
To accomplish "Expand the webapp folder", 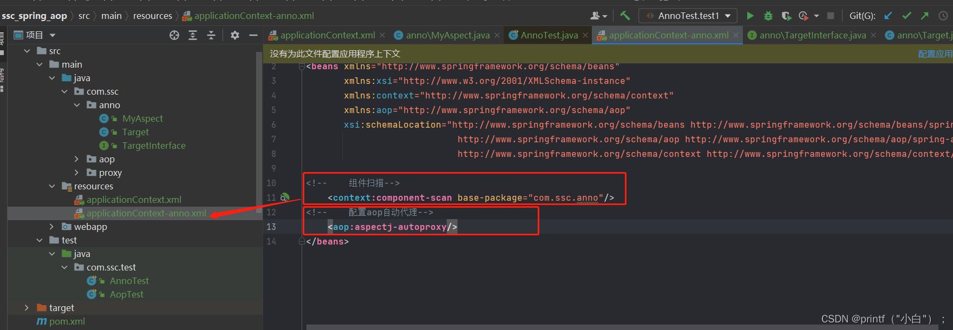I will tap(52, 227).
